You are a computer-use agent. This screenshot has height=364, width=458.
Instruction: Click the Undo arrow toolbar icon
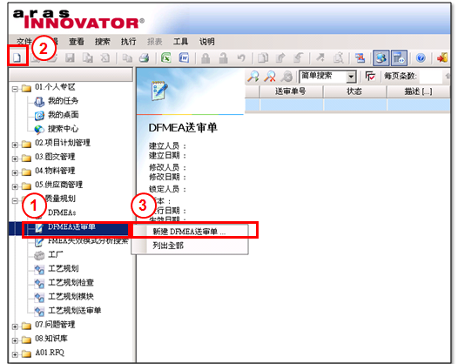pyautogui.click(x=241, y=57)
